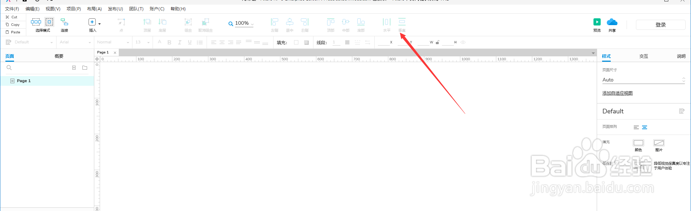
Task: Select the intersected selection mode icon
Action: 36,22
